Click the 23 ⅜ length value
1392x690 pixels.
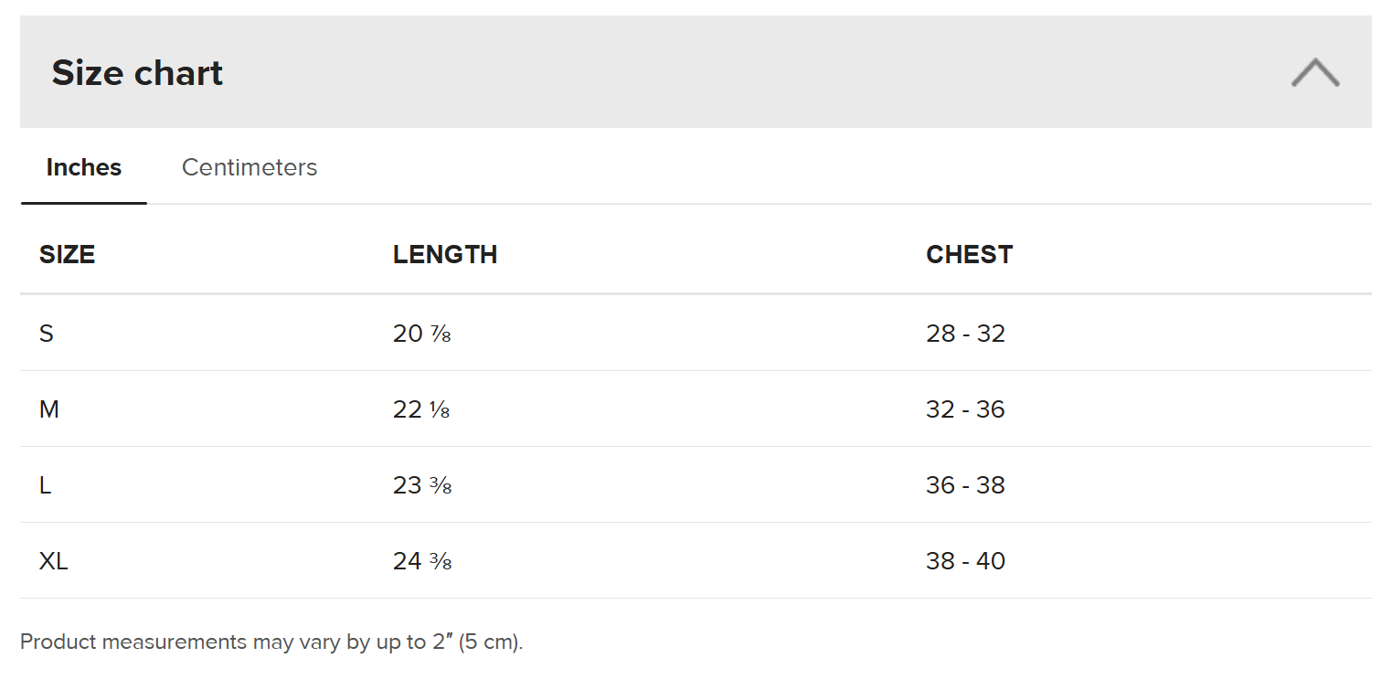pyautogui.click(x=422, y=485)
